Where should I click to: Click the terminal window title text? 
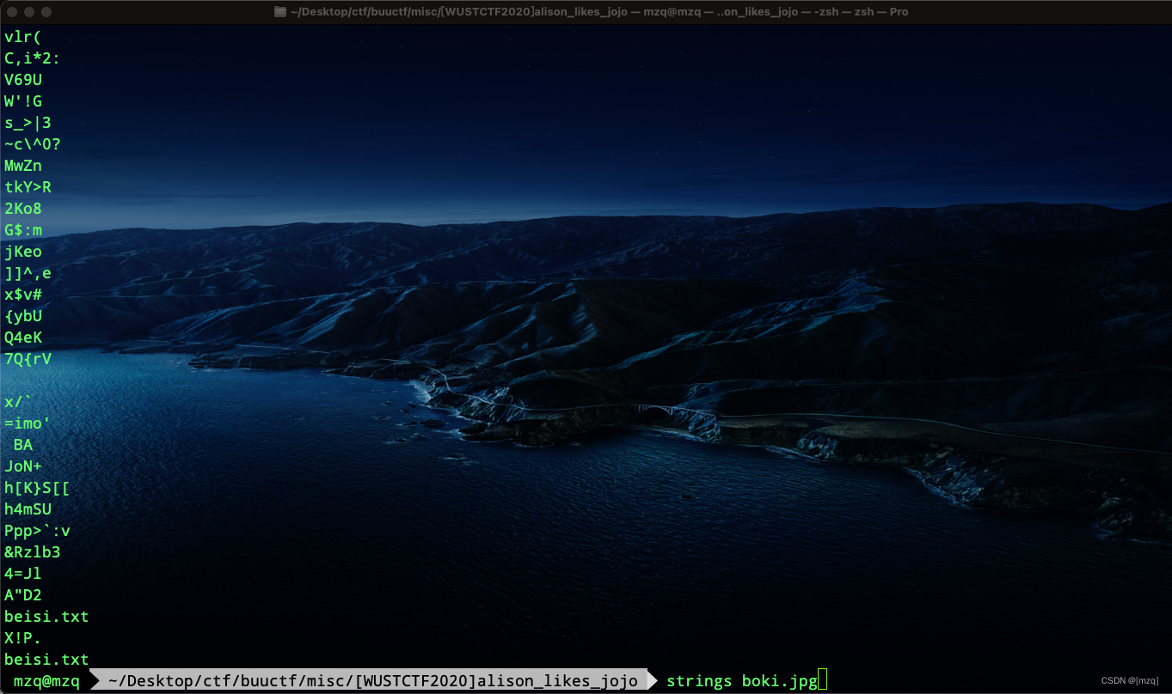[599, 12]
